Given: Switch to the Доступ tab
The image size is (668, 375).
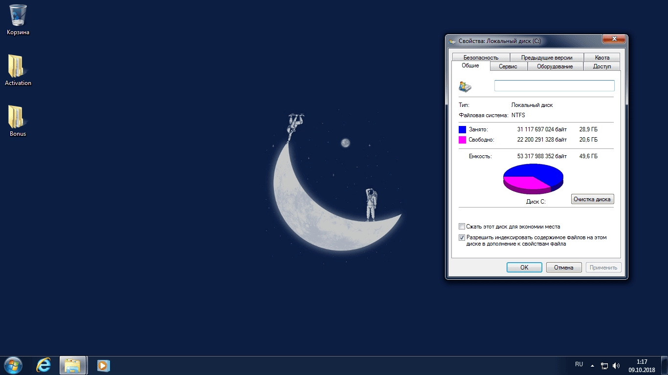Looking at the screenshot, I should click(602, 66).
